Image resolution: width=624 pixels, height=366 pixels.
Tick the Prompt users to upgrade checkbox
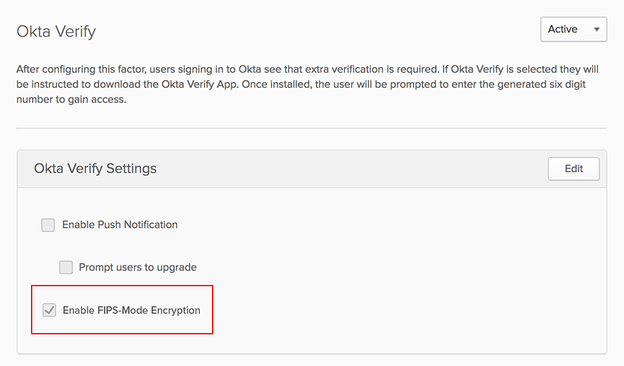pyautogui.click(x=66, y=267)
